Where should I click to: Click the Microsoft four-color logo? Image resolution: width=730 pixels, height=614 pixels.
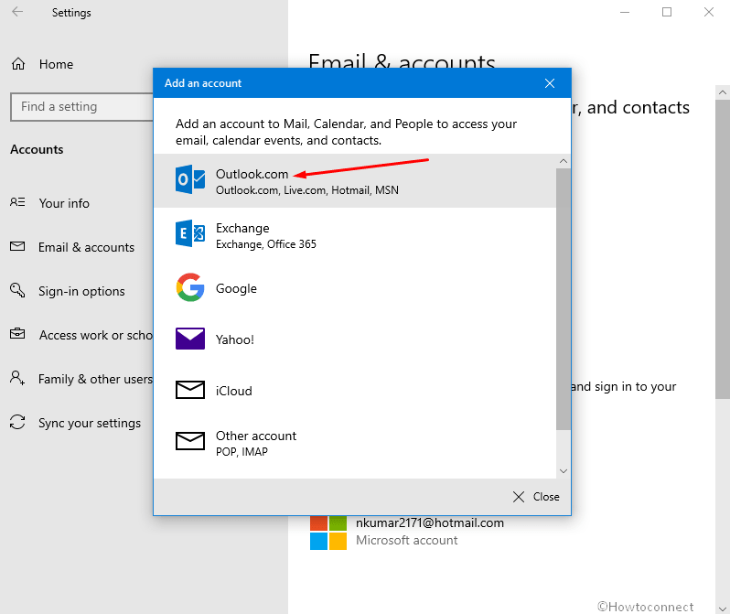pyautogui.click(x=328, y=533)
